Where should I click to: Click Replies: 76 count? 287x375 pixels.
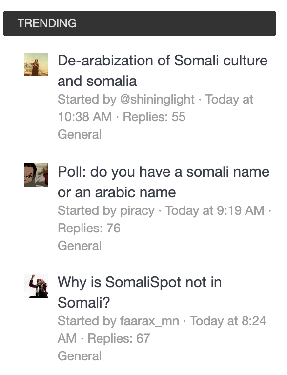(x=89, y=228)
